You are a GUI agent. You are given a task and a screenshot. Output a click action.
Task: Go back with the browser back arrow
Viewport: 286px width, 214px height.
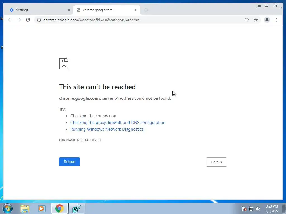click(10, 20)
